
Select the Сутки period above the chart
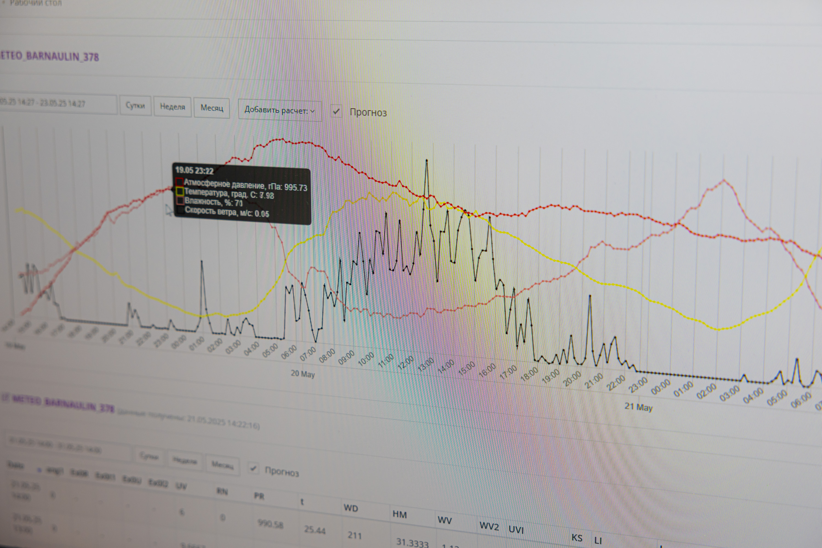[135, 105]
